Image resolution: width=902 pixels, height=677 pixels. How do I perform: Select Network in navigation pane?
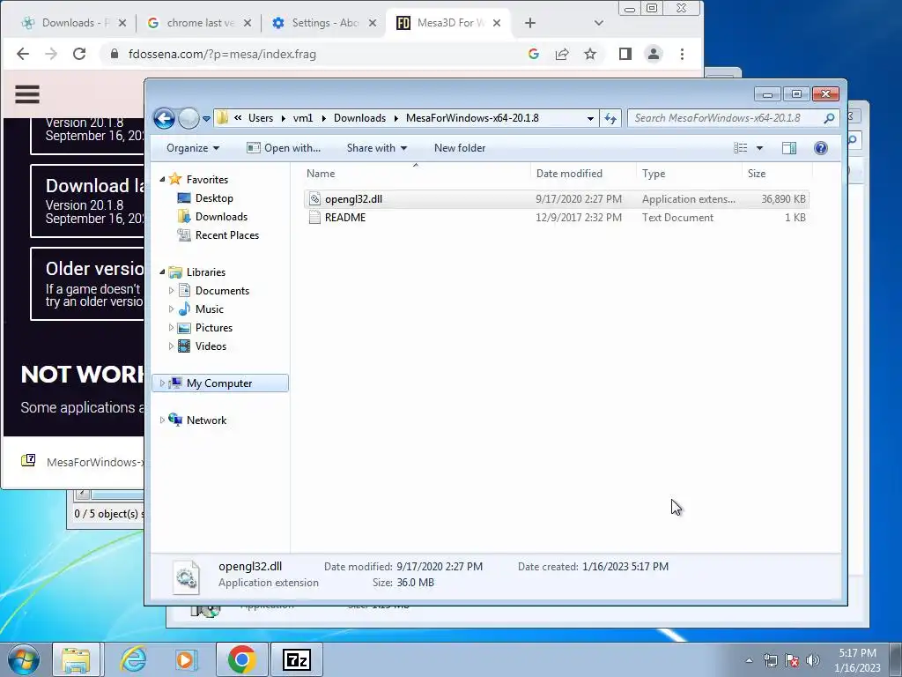206,420
